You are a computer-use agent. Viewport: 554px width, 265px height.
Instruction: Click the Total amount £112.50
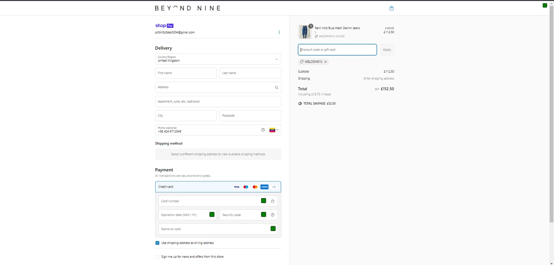coord(387,89)
